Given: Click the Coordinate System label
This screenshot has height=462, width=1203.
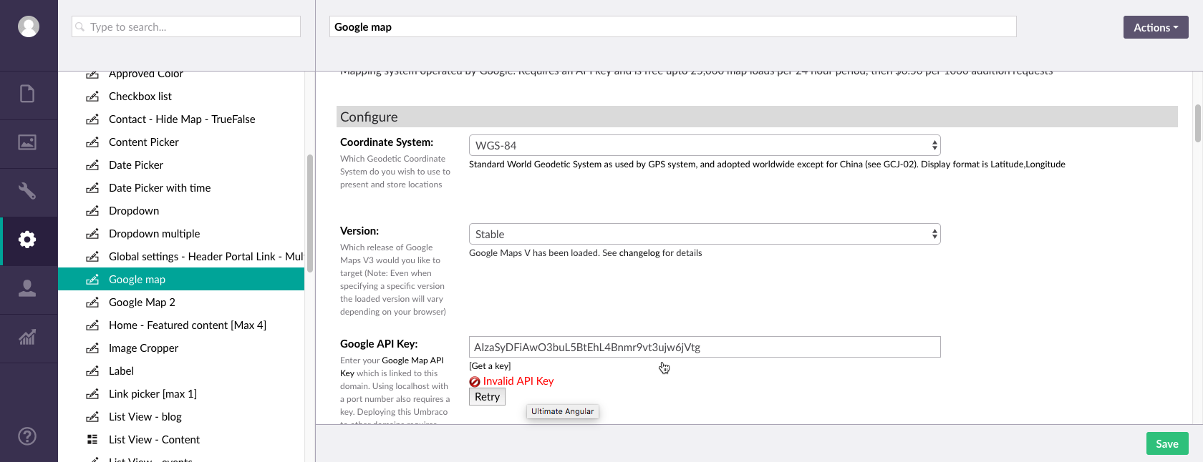Looking at the screenshot, I should click(x=387, y=142).
